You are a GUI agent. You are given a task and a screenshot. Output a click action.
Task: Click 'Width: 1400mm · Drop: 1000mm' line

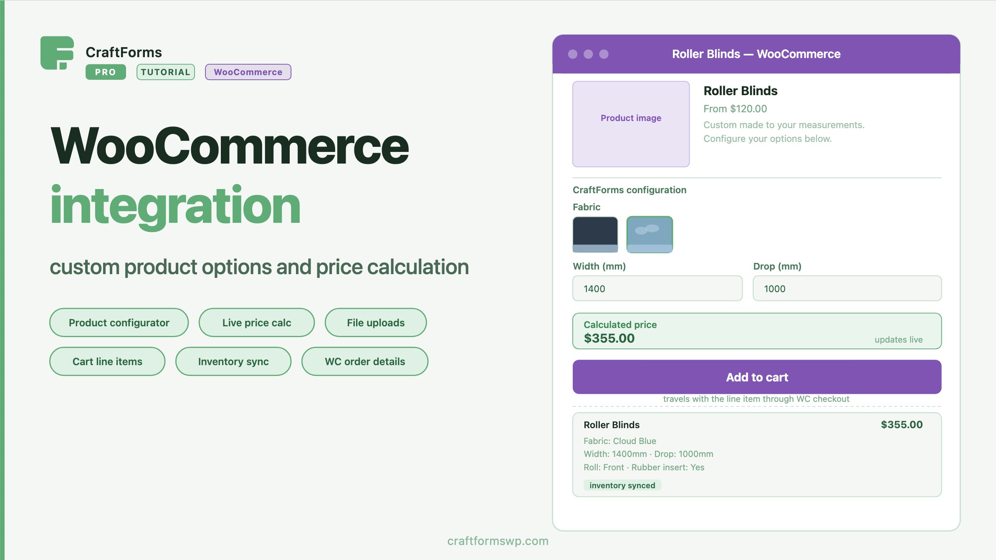coord(648,454)
